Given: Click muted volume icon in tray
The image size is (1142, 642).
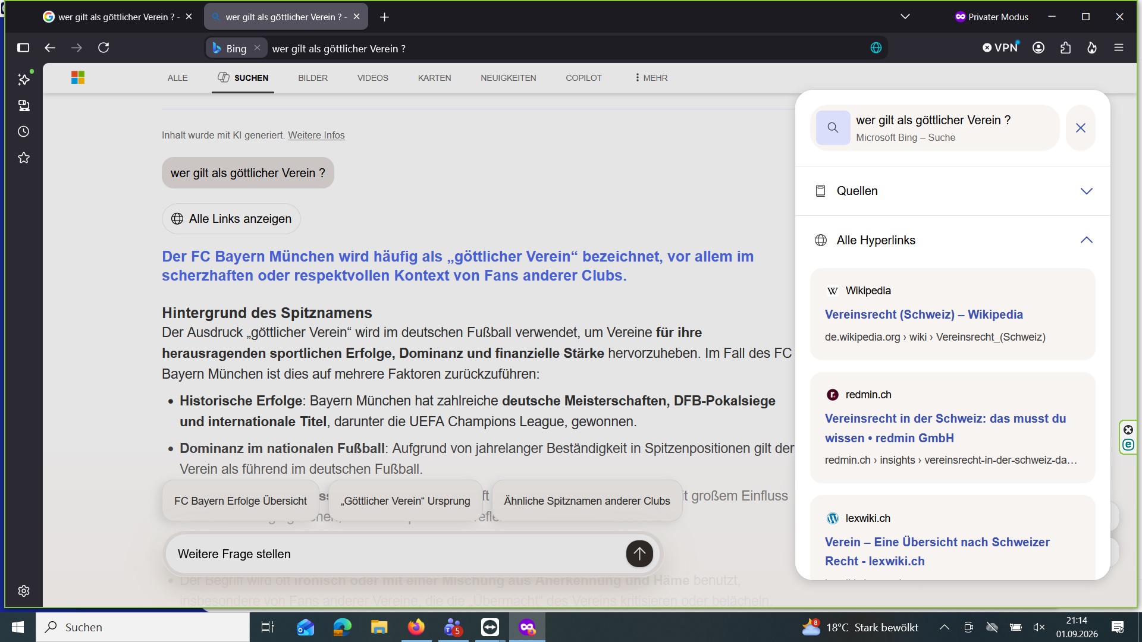Looking at the screenshot, I should click(x=1039, y=627).
